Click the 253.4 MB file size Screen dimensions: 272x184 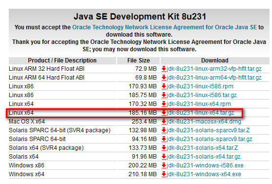[145, 122]
